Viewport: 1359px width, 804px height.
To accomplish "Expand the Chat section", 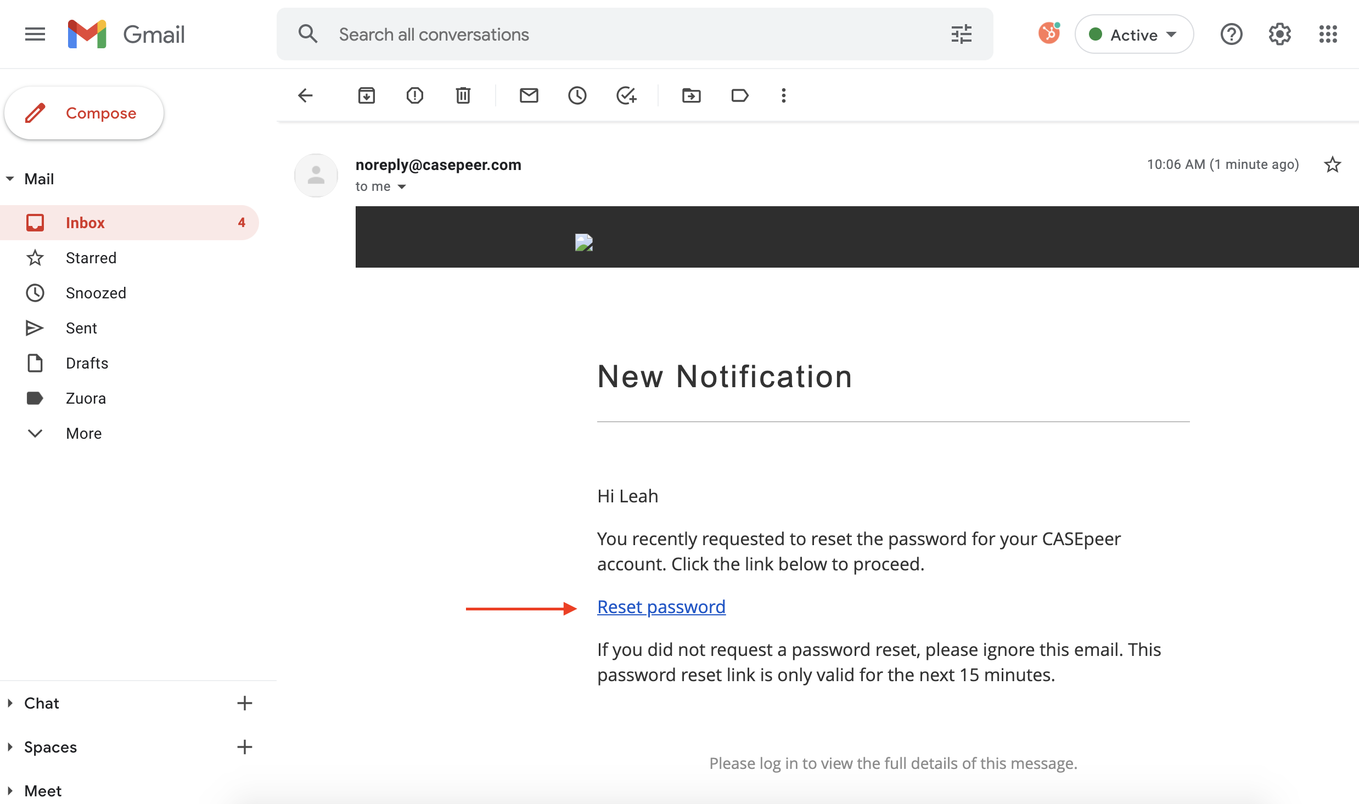I will coord(10,703).
